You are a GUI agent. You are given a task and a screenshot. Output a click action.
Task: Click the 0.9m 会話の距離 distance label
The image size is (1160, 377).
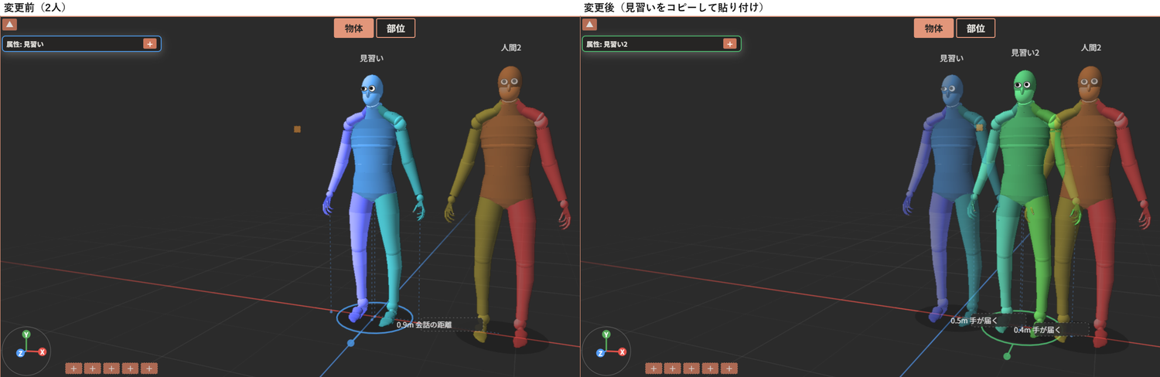point(424,325)
